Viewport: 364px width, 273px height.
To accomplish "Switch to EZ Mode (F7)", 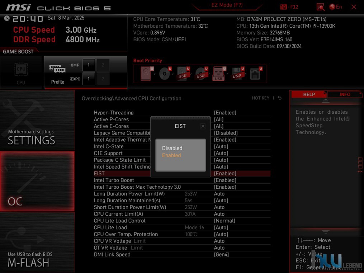I will coord(227,5).
